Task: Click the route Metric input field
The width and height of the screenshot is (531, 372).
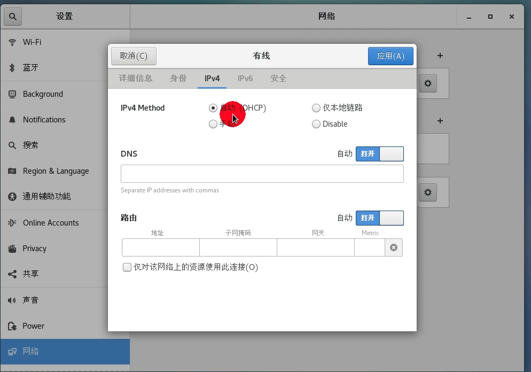Action: (x=370, y=247)
